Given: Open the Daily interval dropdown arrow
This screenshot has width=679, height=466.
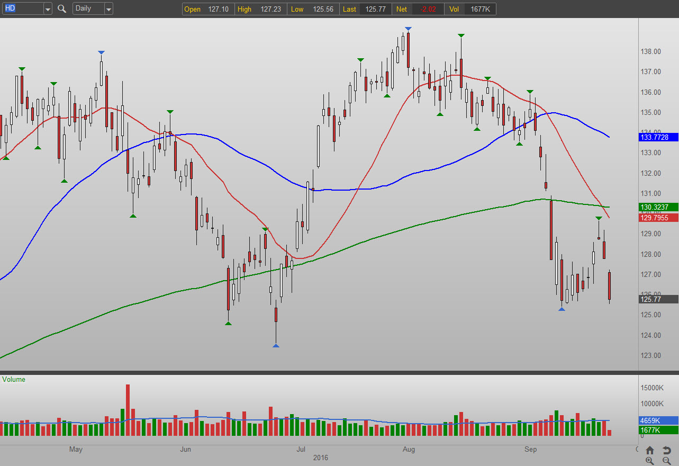Looking at the screenshot, I should tap(108, 8).
